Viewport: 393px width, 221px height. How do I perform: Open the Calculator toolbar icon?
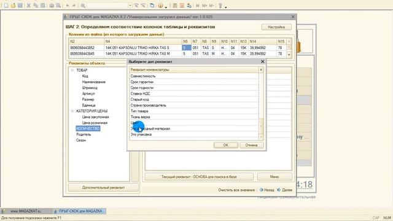(x=175, y=6)
